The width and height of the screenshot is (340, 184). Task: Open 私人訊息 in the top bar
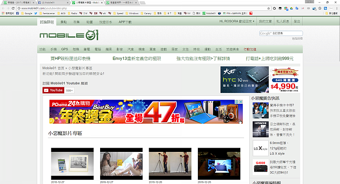(x=282, y=21)
